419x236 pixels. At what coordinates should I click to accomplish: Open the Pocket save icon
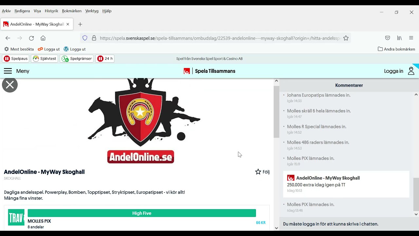click(388, 38)
